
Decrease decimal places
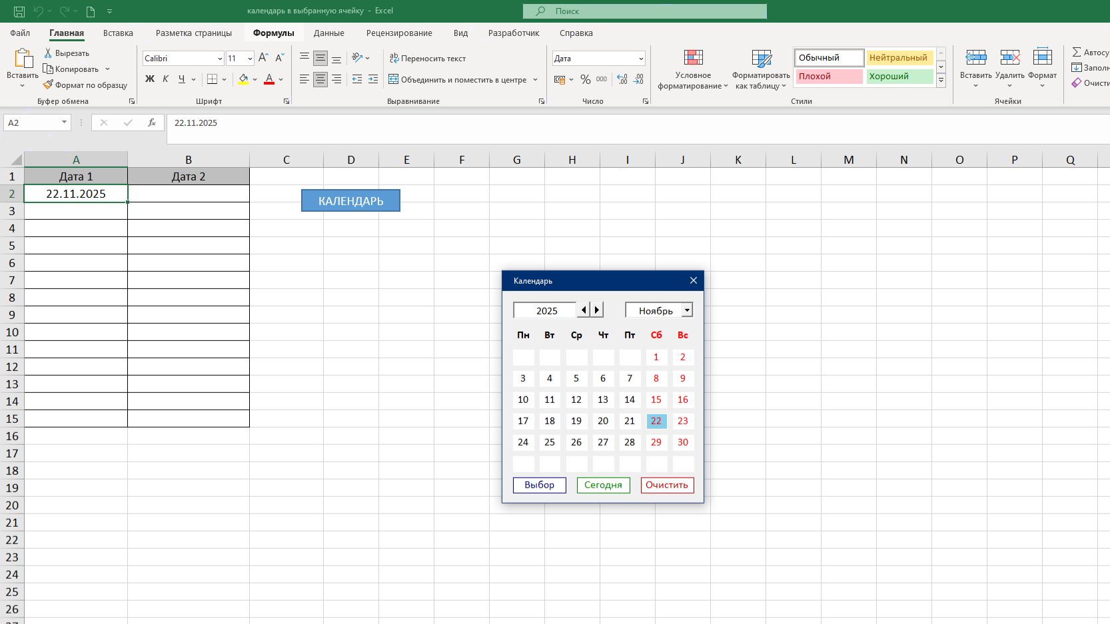pos(638,79)
